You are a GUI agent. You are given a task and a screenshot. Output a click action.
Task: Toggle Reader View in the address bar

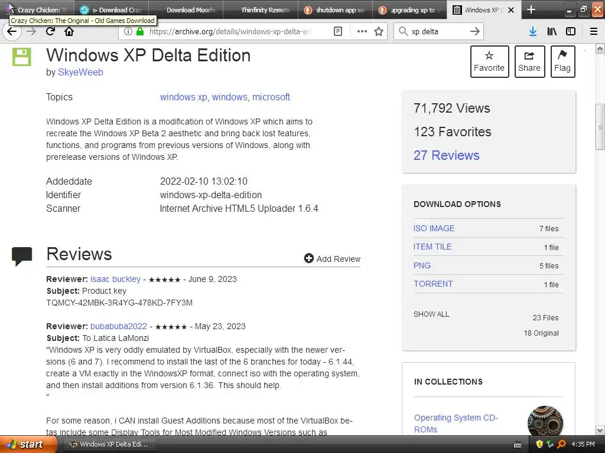337,32
